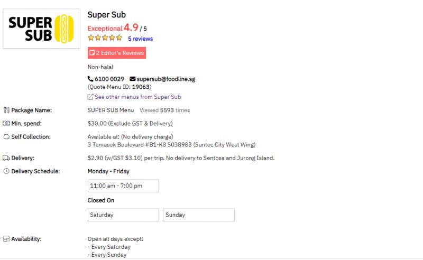The width and height of the screenshot is (423, 260).
Task: Click the envelope icon beside the email
Action: coord(132,79)
